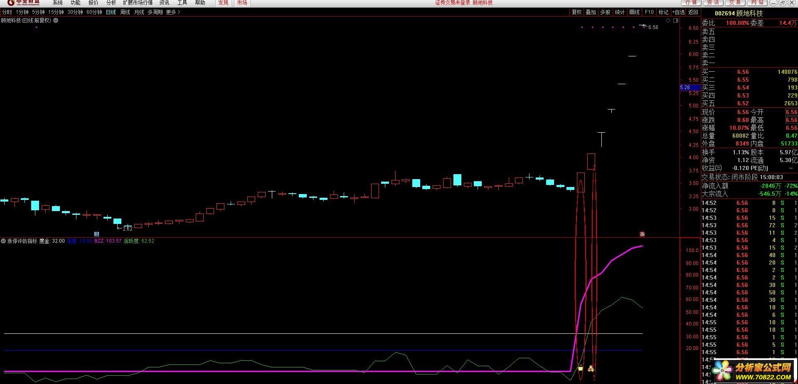Select the 日线 daily chart period
Image resolution: width=798 pixels, height=384 pixels.
[x=111, y=12]
